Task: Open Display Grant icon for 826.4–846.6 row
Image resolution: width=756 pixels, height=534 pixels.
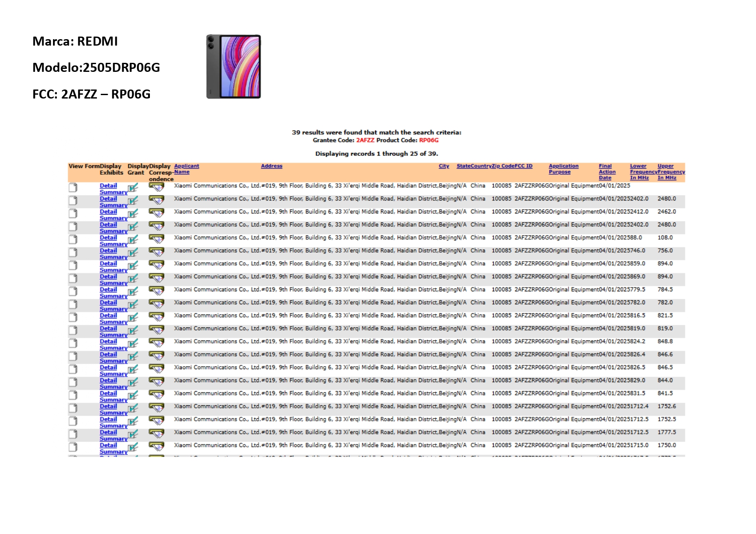Action: tap(133, 357)
